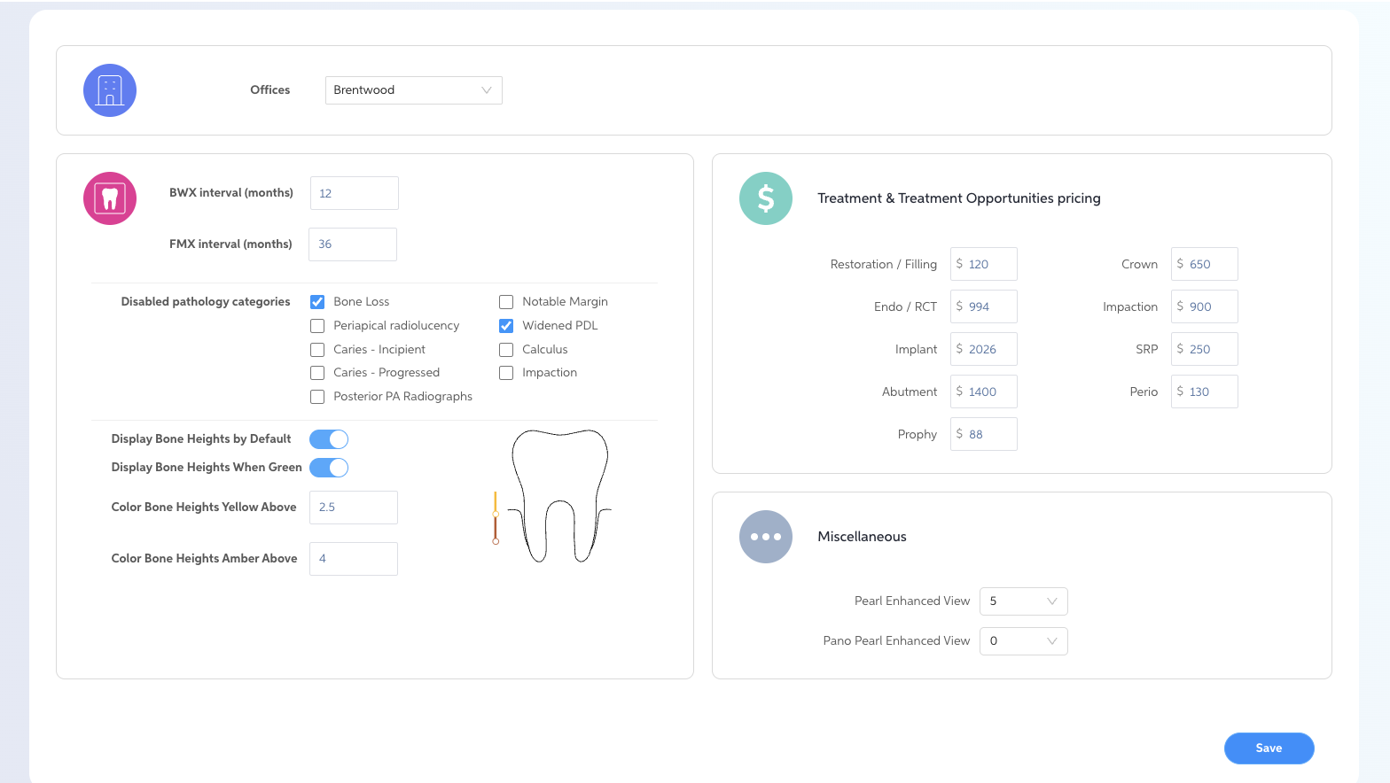
Task: Click the BWX interval months field
Action: (355, 193)
